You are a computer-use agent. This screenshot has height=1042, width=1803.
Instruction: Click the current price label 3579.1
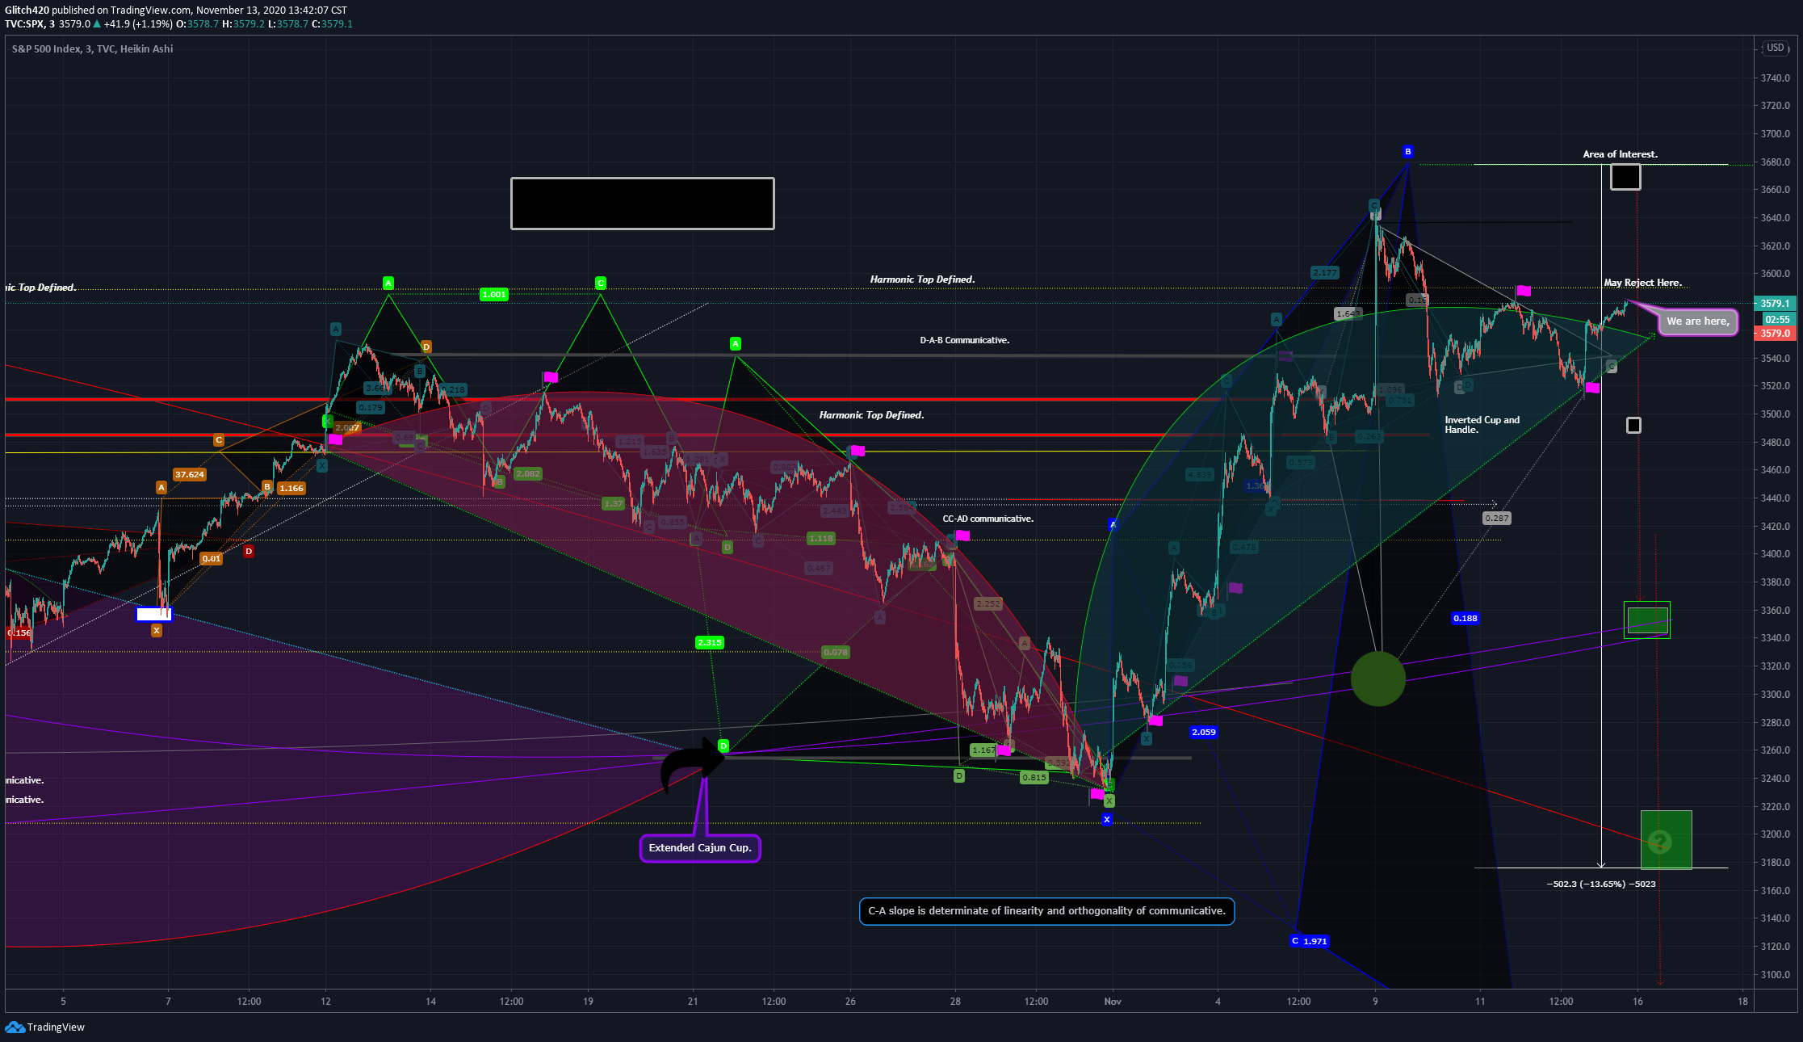point(1775,304)
